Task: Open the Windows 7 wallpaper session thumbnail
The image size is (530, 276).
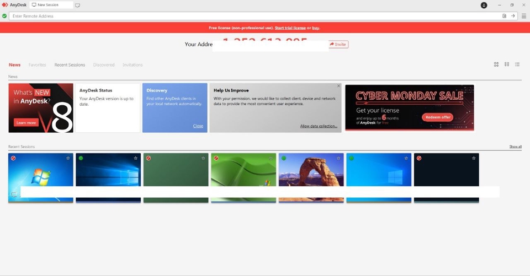Action: pyautogui.click(x=40, y=178)
